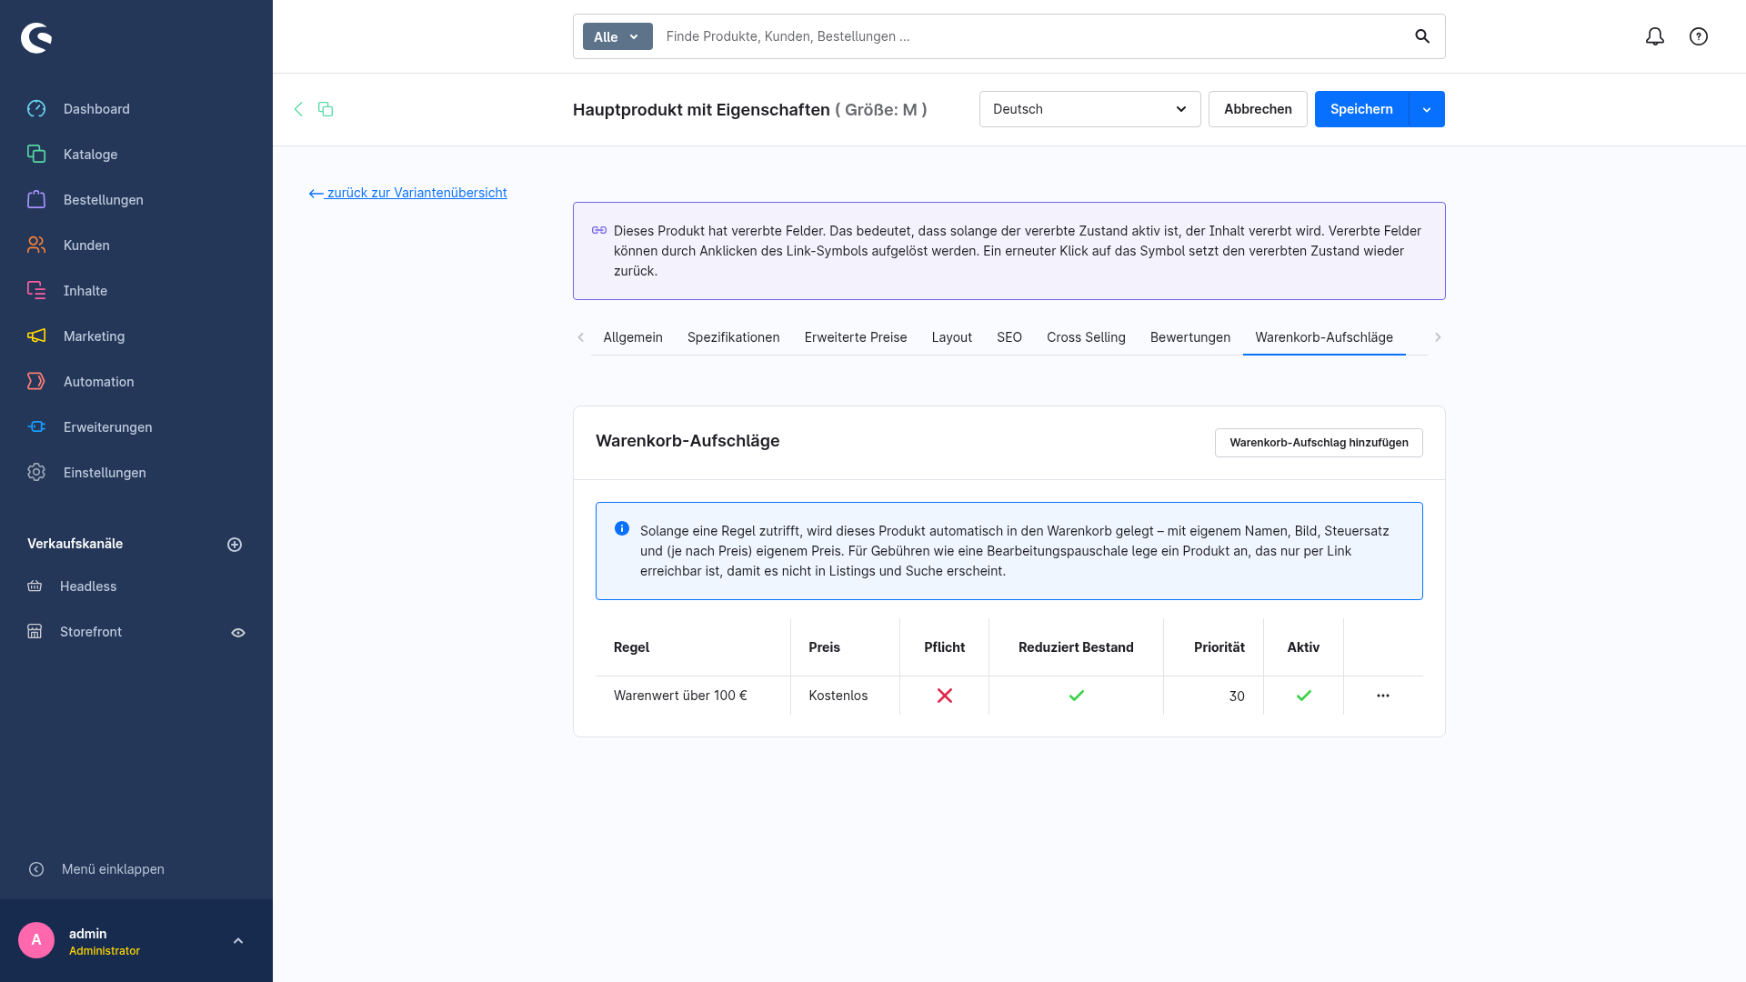1746x982 pixels.
Task: Switch to the Allgemein tab
Action: pos(633,337)
